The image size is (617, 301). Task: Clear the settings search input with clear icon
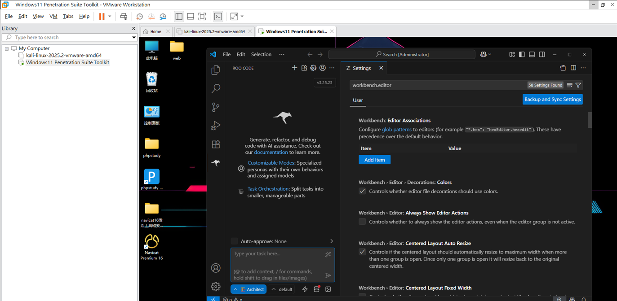[569, 85]
